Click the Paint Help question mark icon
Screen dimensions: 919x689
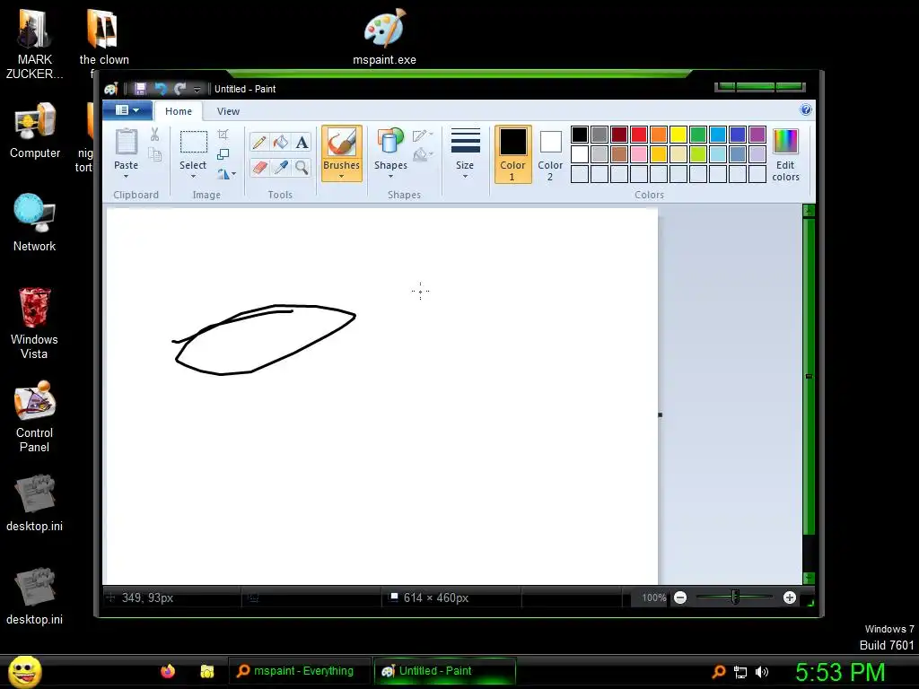[806, 110]
